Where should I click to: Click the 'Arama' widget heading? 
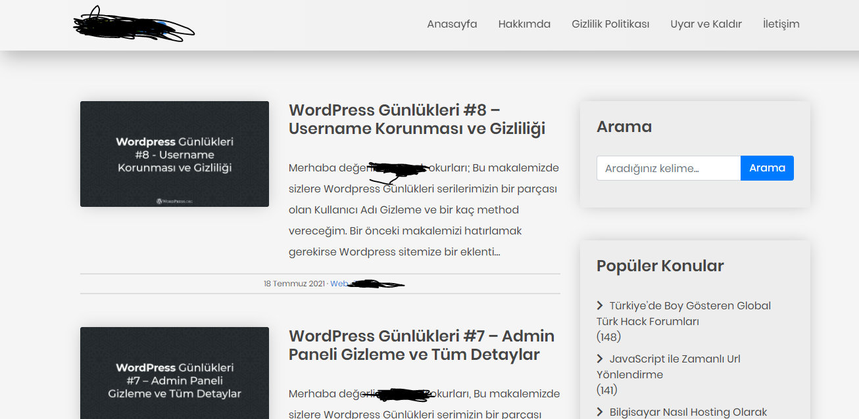(x=624, y=126)
